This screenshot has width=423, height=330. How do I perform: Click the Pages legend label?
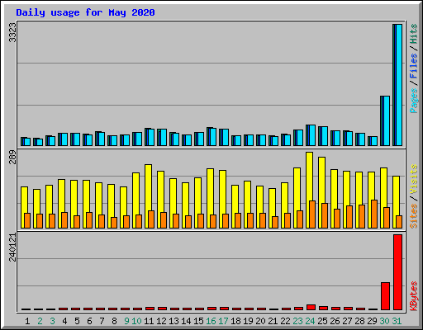pyautogui.click(x=414, y=101)
